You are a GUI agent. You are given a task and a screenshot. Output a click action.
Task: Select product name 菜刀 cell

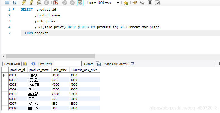(39, 89)
